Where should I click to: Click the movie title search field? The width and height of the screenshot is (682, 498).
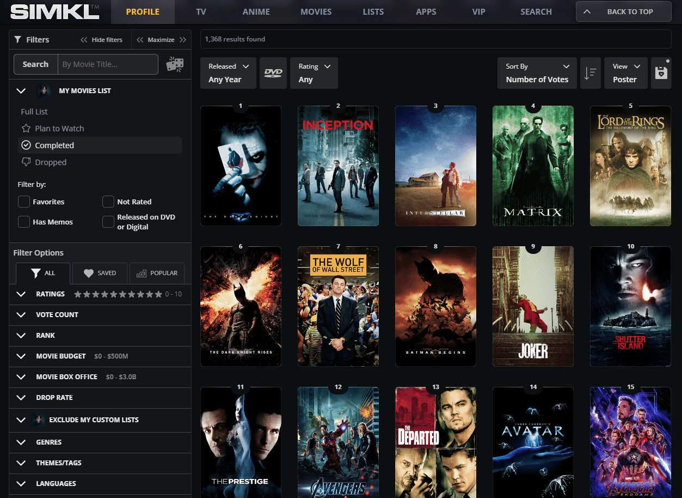click(x=108, y=64)
